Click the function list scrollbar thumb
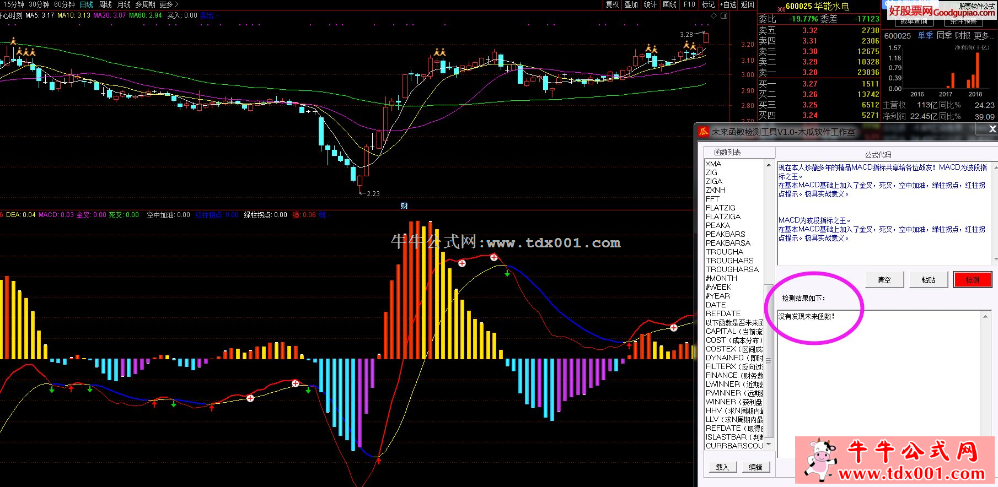 click(769, 361)
